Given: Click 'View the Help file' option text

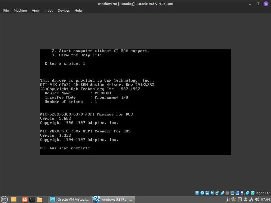Looking at the screenshot, I should pyautogui.click(x=82, y=55).
